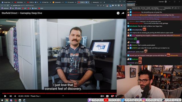Mute the YouTube player volume

click(15, 96)
